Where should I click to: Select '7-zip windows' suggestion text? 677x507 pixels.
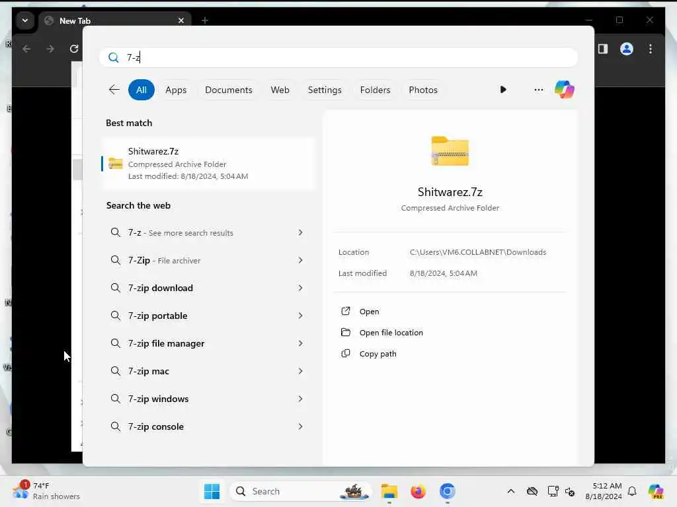pos(159,398)
